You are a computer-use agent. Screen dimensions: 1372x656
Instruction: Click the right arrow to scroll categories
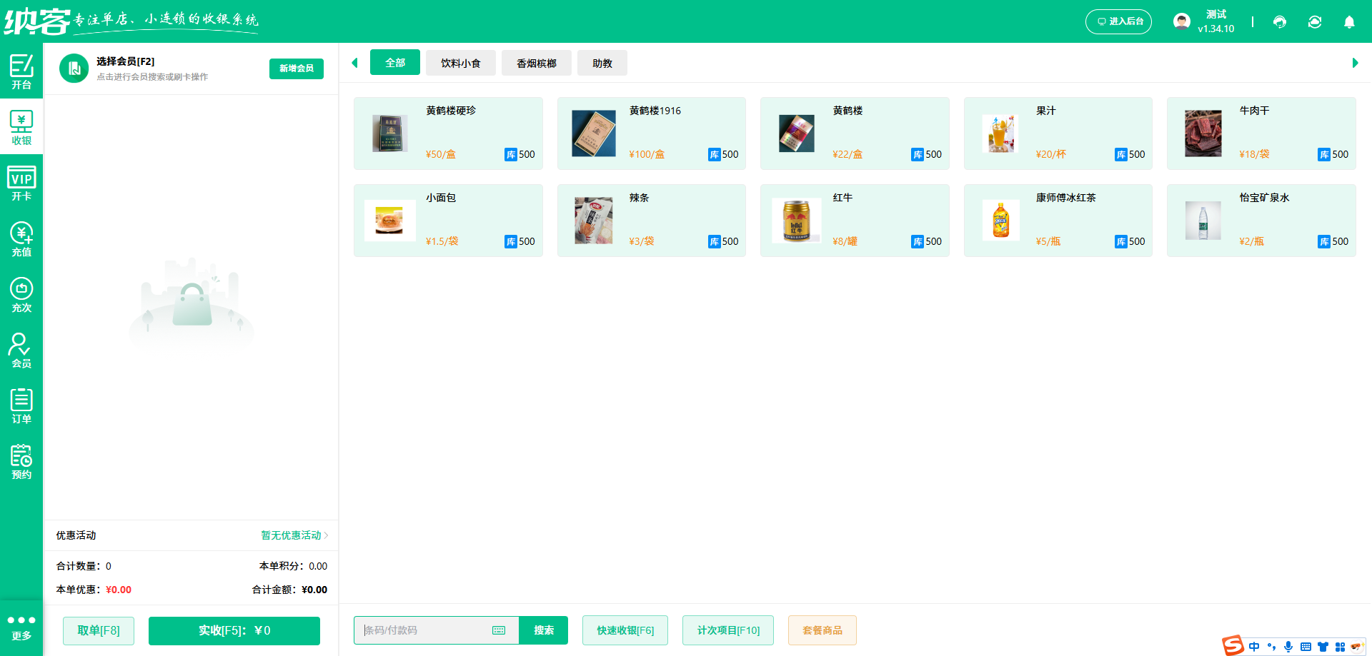click(x=1356, y=63)
